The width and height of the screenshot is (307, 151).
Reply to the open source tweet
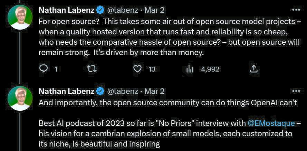tap(44, 69)
